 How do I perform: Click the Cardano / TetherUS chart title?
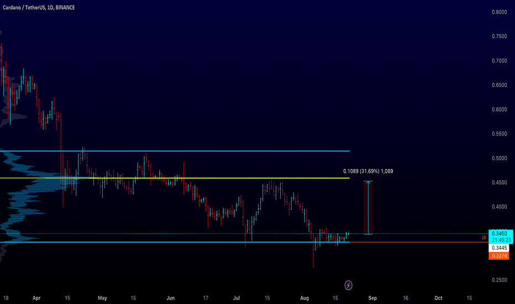39,7
